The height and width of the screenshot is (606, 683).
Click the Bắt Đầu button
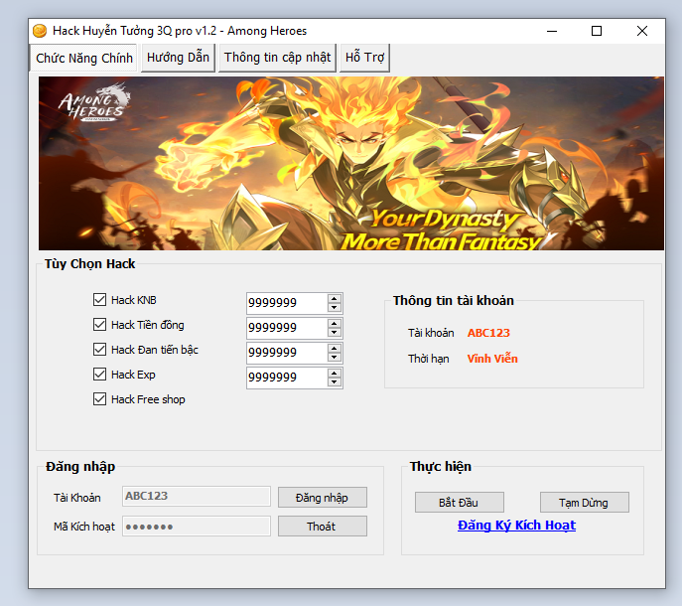[459, 502]
